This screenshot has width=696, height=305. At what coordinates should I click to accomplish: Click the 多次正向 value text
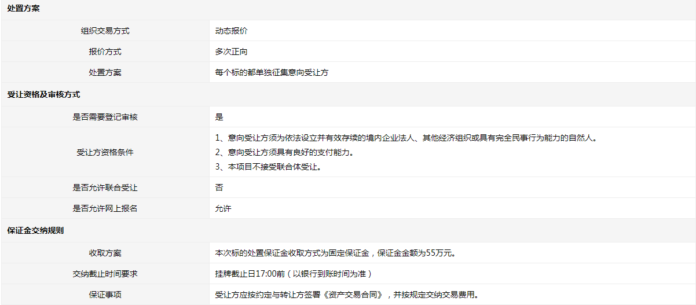point(231,52)
